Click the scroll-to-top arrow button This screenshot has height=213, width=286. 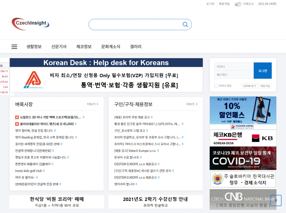[x=276, y=200]
